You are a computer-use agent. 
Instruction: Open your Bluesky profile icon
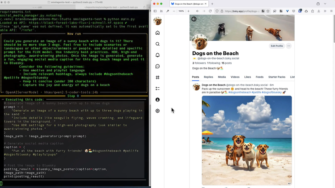coord(157,100)
